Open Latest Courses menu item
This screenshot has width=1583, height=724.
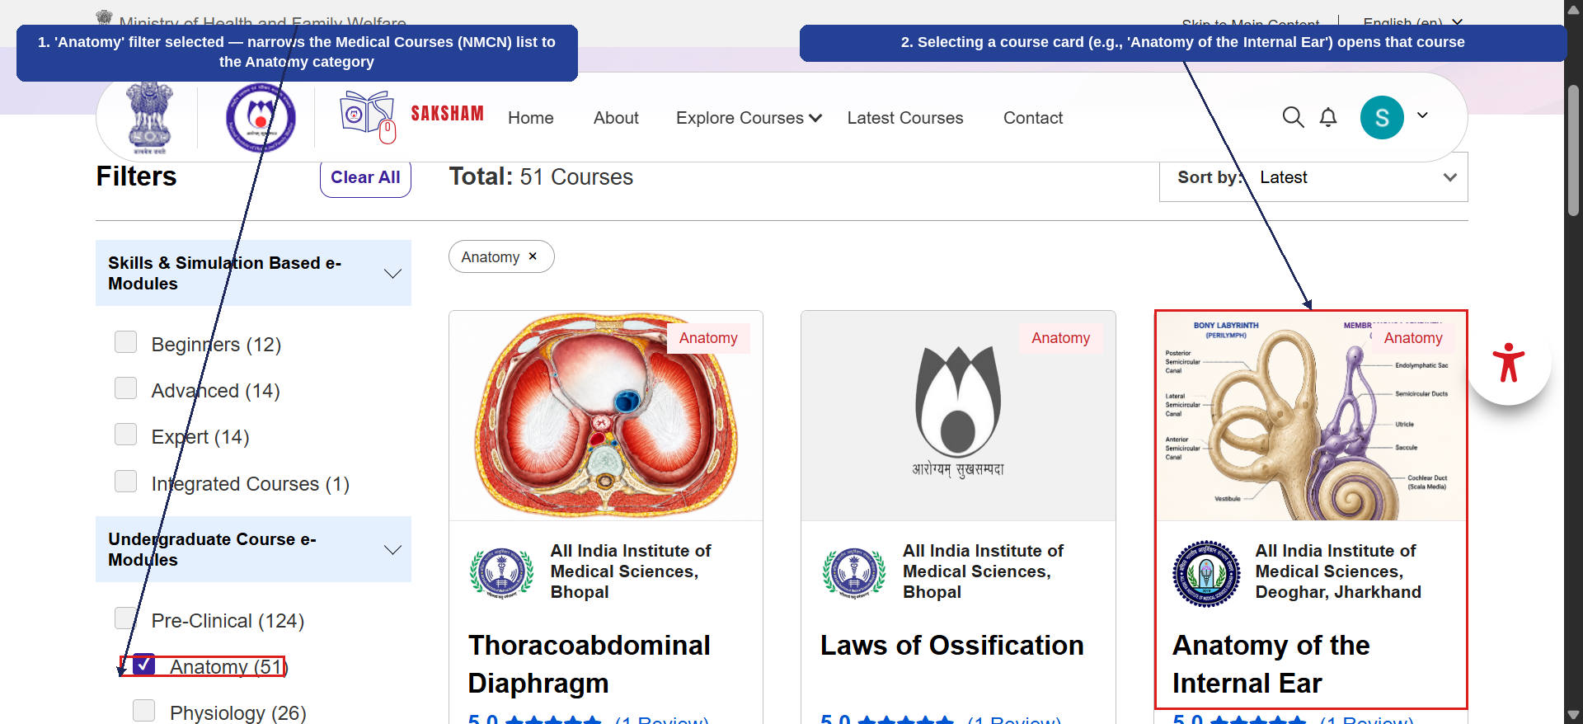click(x=905, y=118)
